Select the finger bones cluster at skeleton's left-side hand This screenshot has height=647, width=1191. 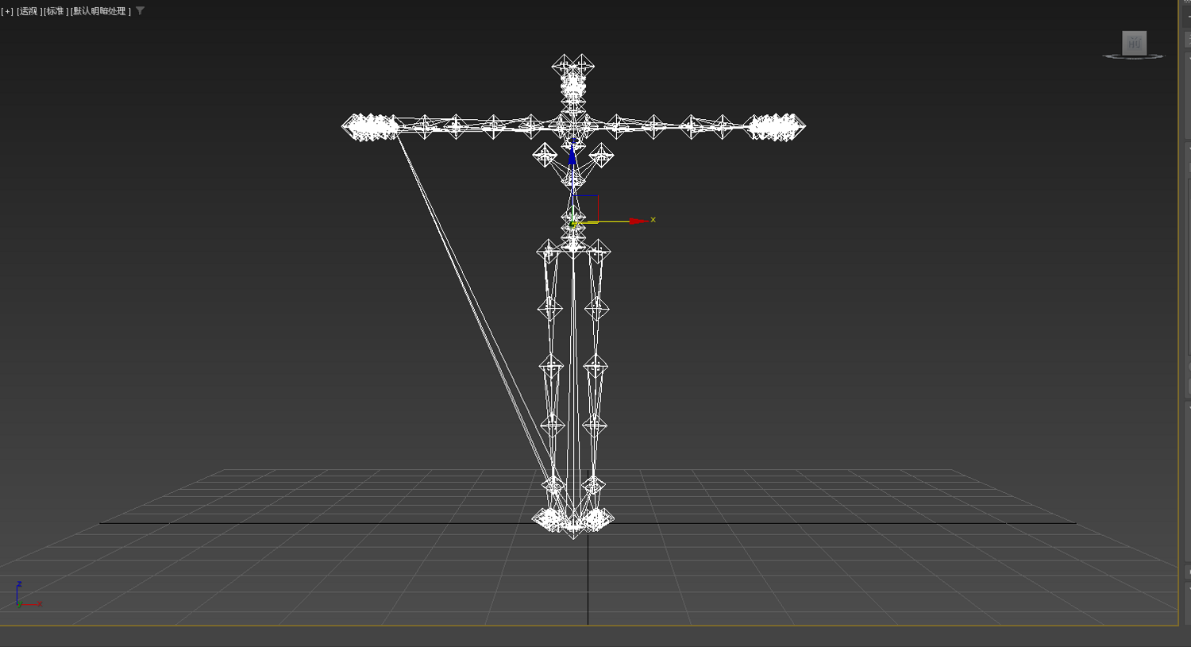369,127
